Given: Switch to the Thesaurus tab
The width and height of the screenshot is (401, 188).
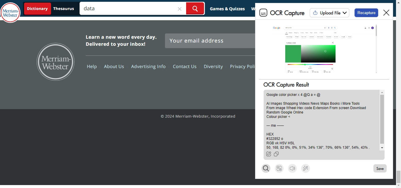Looking at the screenshot, I should click(64, 9).
